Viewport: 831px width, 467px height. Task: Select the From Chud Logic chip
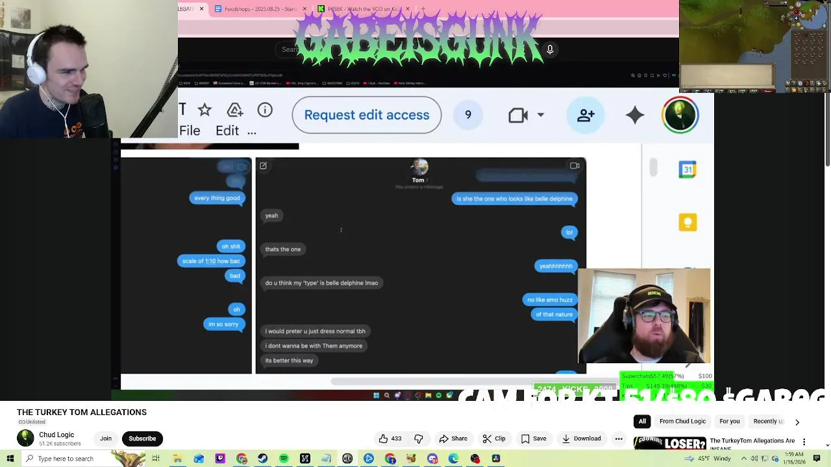coord(682,422)
